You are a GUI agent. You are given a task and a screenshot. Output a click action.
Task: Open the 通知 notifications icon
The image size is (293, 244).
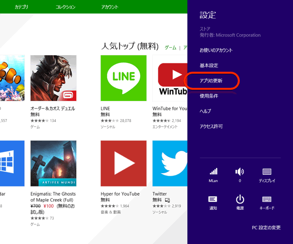213,199
